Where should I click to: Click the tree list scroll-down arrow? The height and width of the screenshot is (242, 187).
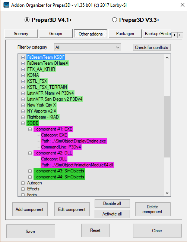[x=167, y=193]
